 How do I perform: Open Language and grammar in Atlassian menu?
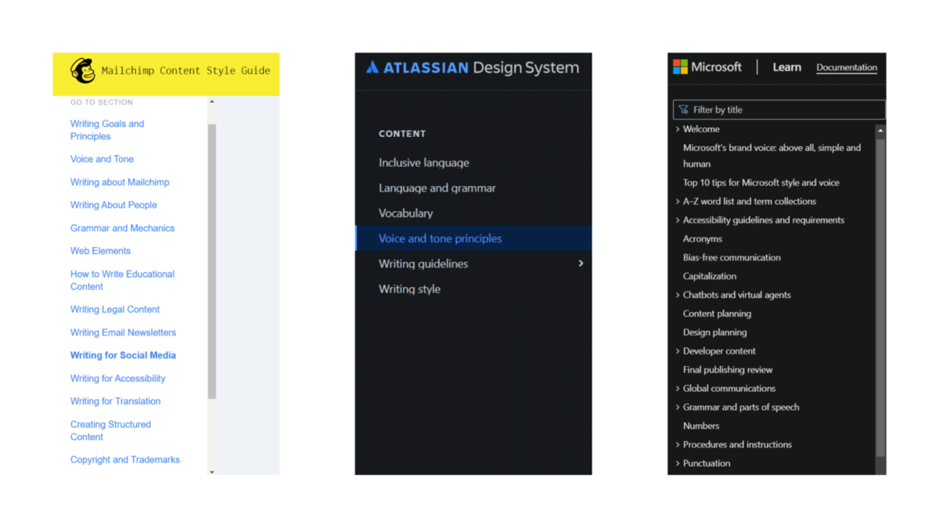[437, 188]
